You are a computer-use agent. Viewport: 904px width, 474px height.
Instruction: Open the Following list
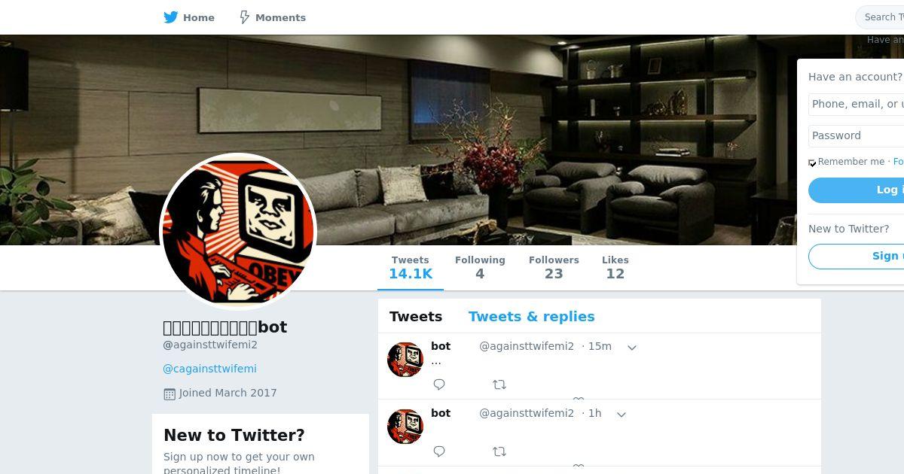click(x=480, y=268)
